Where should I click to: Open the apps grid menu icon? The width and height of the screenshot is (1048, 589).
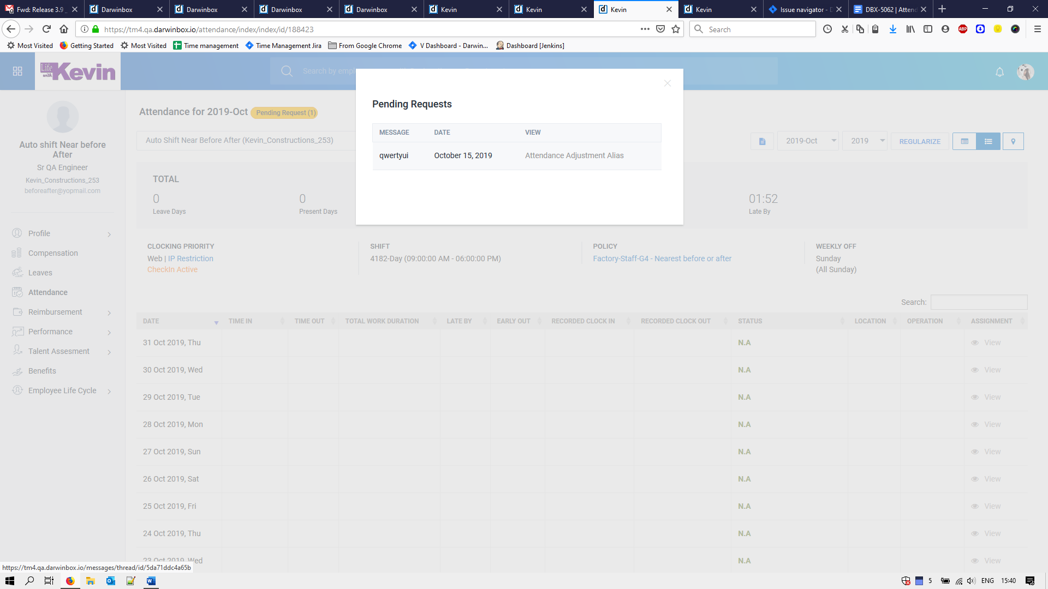pyautogui.click(x=17, y=71)
